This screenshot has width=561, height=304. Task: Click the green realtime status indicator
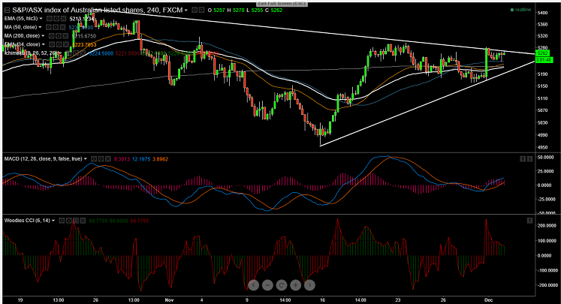coord(520,10)
